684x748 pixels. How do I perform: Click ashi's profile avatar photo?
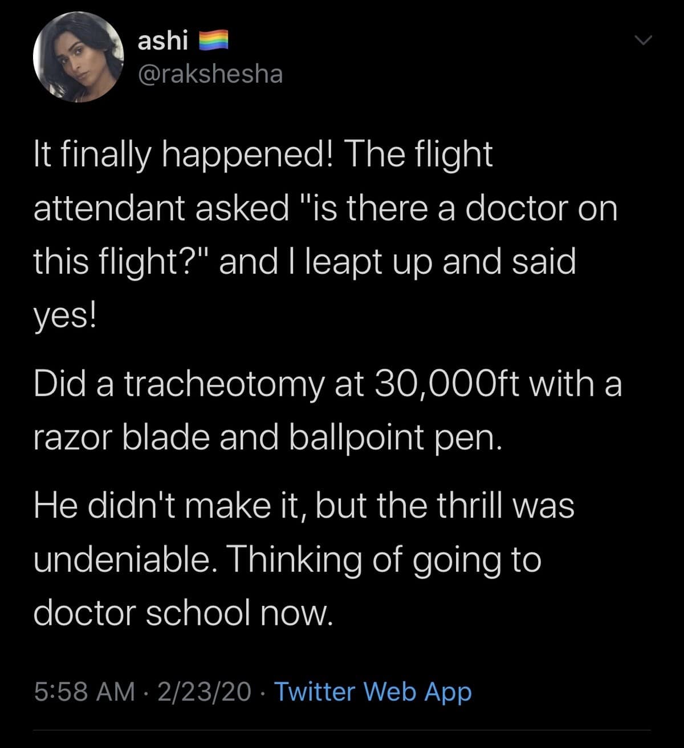pyautogui.click(x=79, y=56)
